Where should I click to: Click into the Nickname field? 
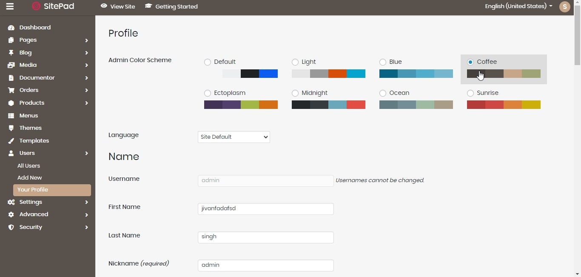coord(266,266)
